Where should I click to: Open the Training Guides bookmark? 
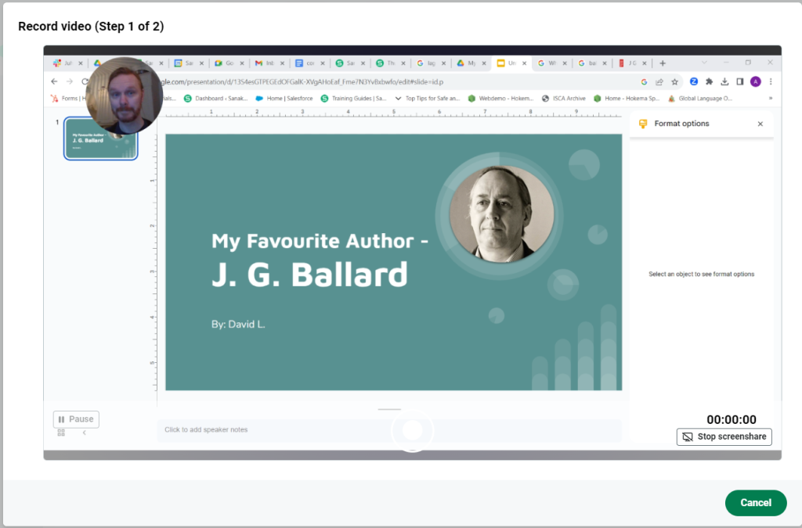pos(353,99)
